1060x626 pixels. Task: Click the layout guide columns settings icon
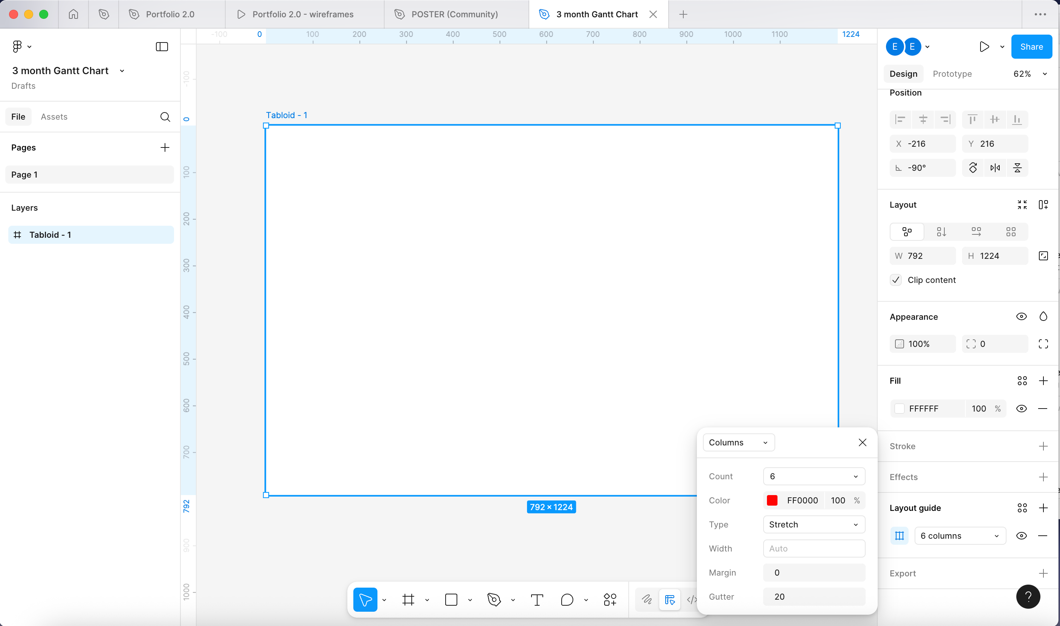click(x=900, y=536)
